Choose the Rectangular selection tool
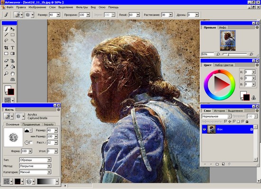Screen dimensions: 261x189 click(x=12, y=35)
